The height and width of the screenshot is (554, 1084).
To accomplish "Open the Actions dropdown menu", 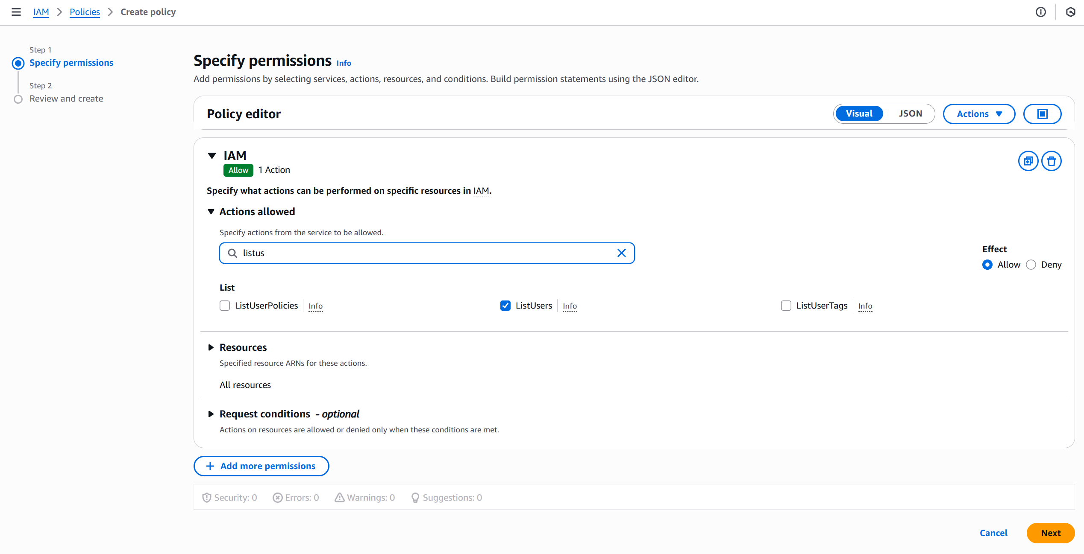I will (x=979, y=114).
